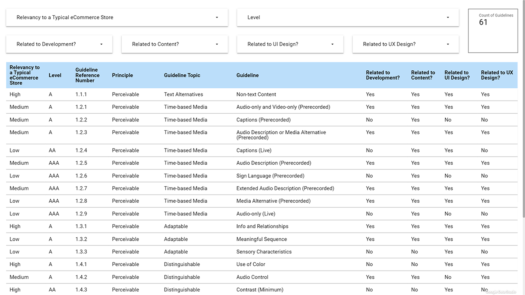Sort by Relevancy to a Typical eCommerce Store header
Screen dimensions: 525x295
tap(24, 75)
